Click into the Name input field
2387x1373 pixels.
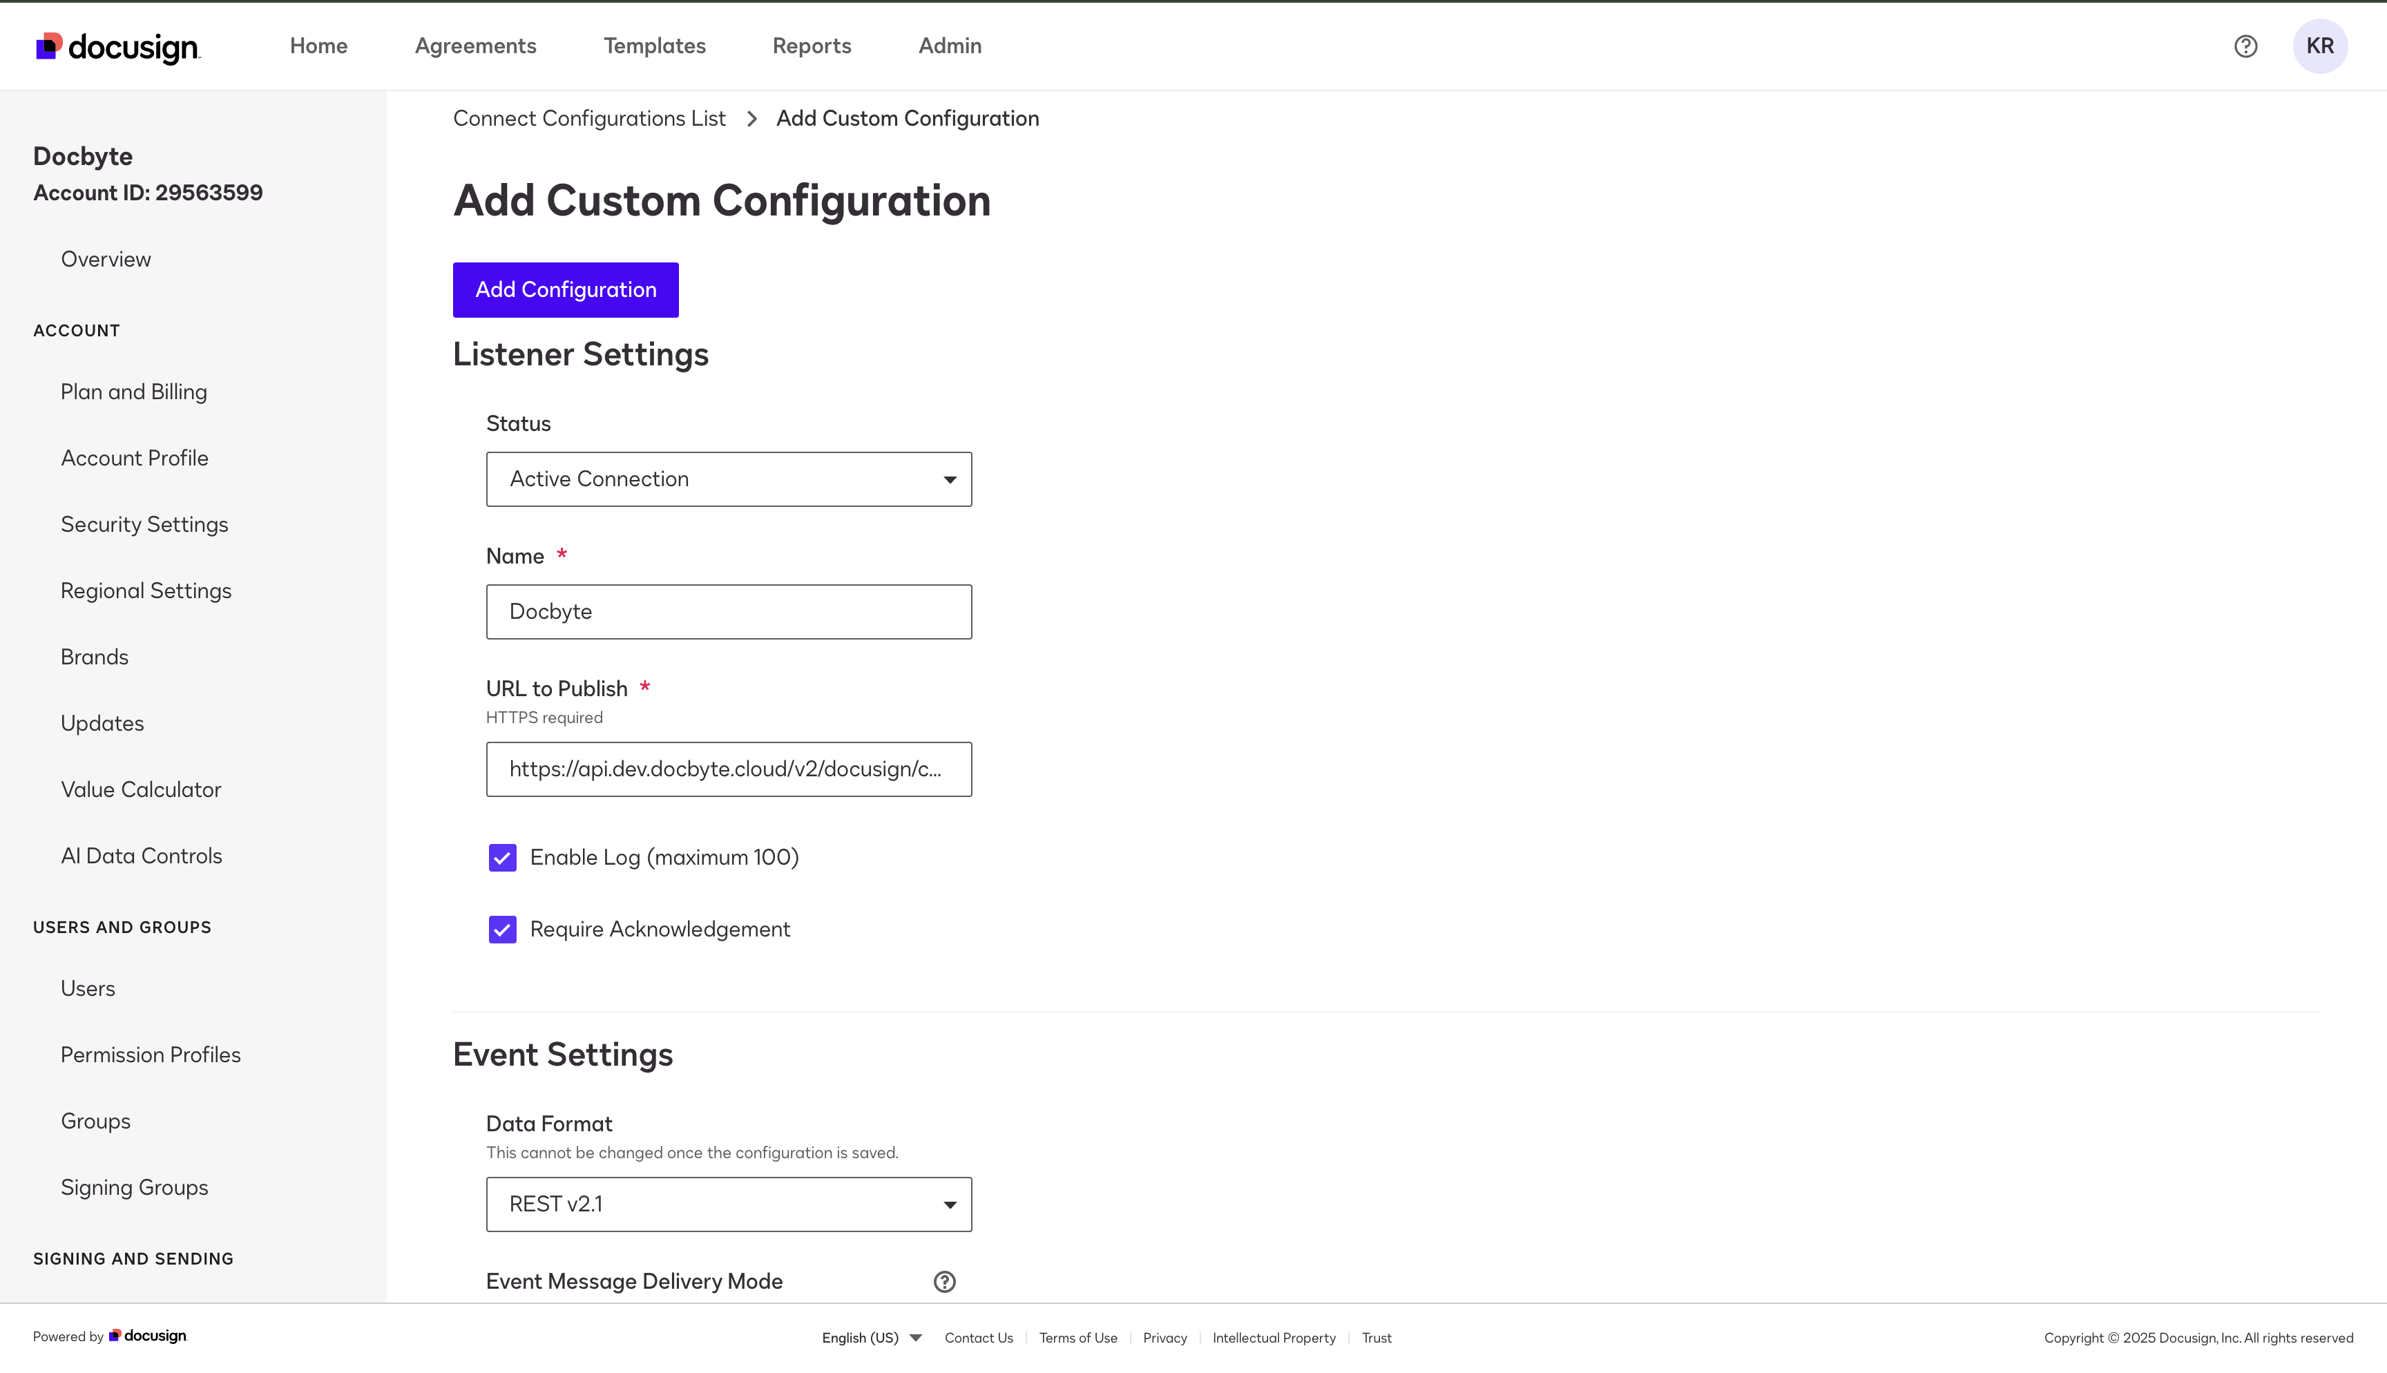(729, 612)
